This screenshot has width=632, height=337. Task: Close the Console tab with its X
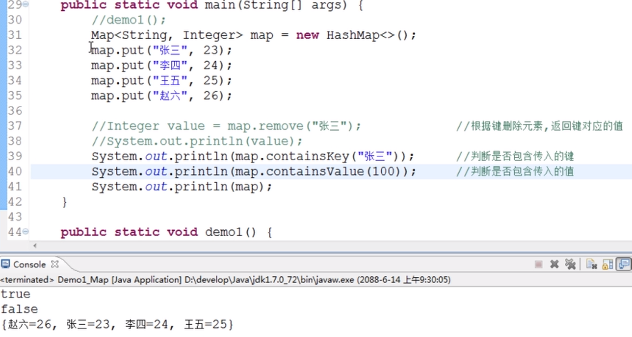pos(55,264)
